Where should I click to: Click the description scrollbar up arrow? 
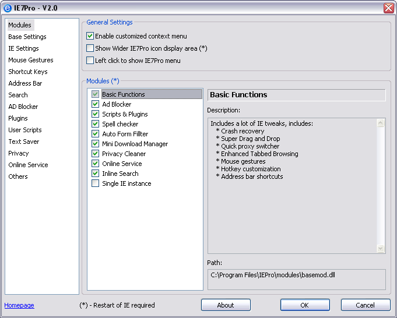tap(381, 123)
